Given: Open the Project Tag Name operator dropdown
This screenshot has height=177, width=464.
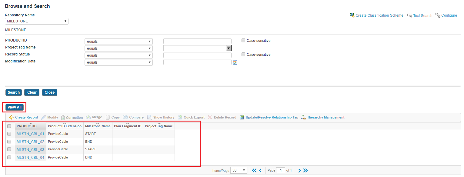Looking at the screenshot, I should tap(119, 48).
